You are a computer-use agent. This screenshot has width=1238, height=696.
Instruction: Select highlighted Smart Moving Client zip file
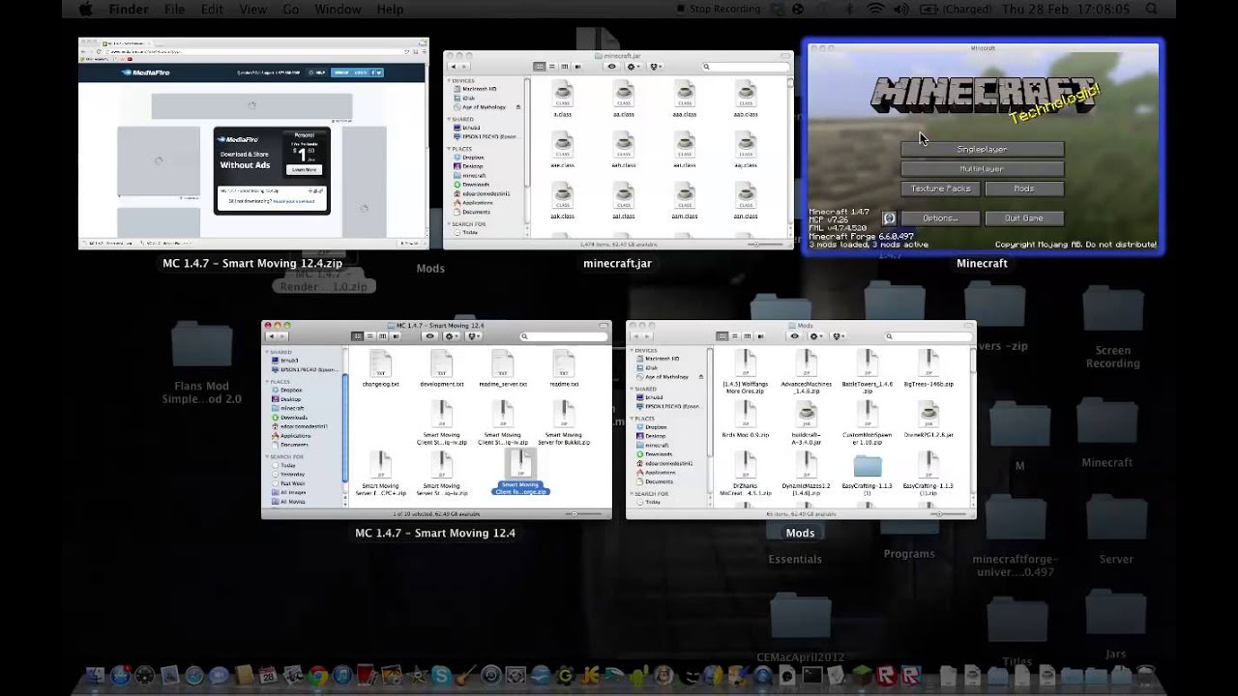(520, 474)
